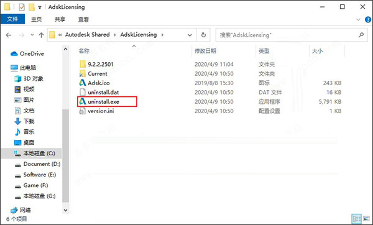The height and width of the screenshot is (225, 373).
Task: Switch to the 共享 ribbon tab
Action: pyautogui.click(x=60, y=19)
